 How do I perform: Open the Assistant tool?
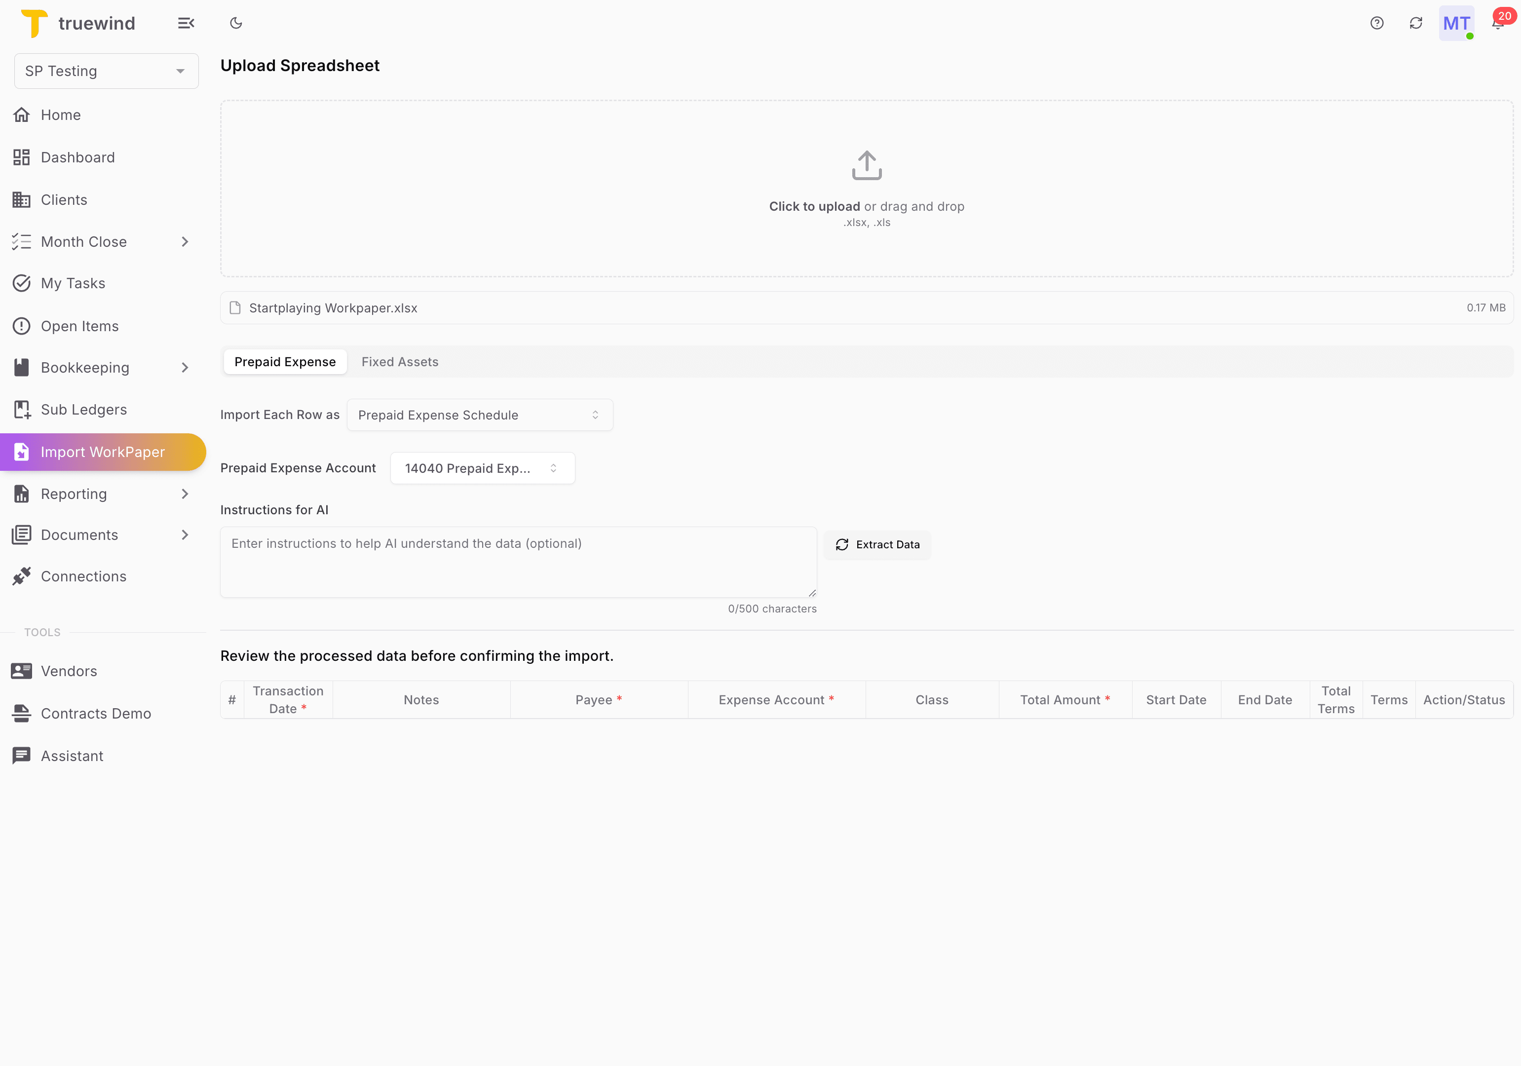(72, 755)
